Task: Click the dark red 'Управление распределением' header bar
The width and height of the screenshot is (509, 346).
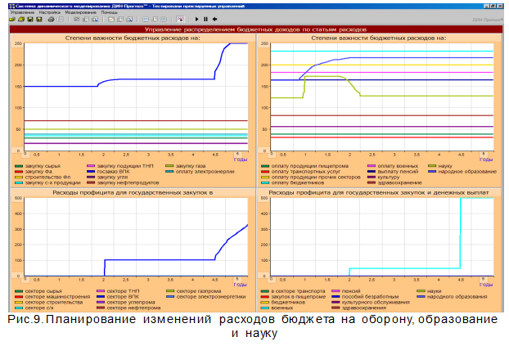Action: click(x=254, y=29)
